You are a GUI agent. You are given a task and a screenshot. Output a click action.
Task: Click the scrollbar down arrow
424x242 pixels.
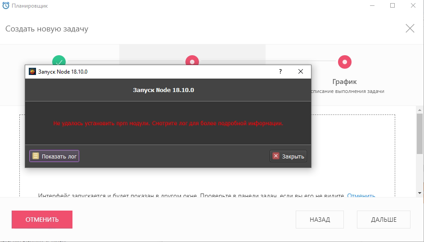[x=419, y=193]
